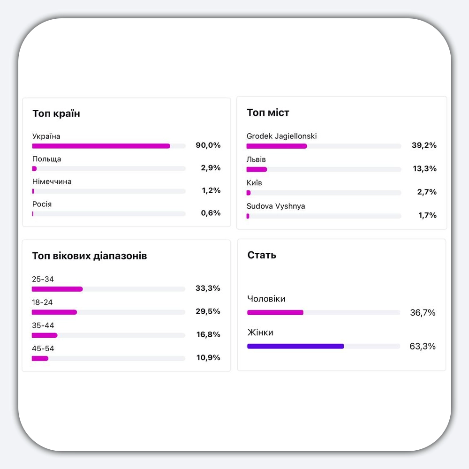Click the 25-34 age range bar

pos(109,289)
